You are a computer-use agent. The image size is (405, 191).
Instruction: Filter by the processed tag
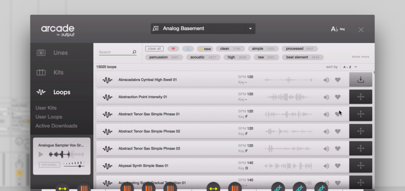300,49
